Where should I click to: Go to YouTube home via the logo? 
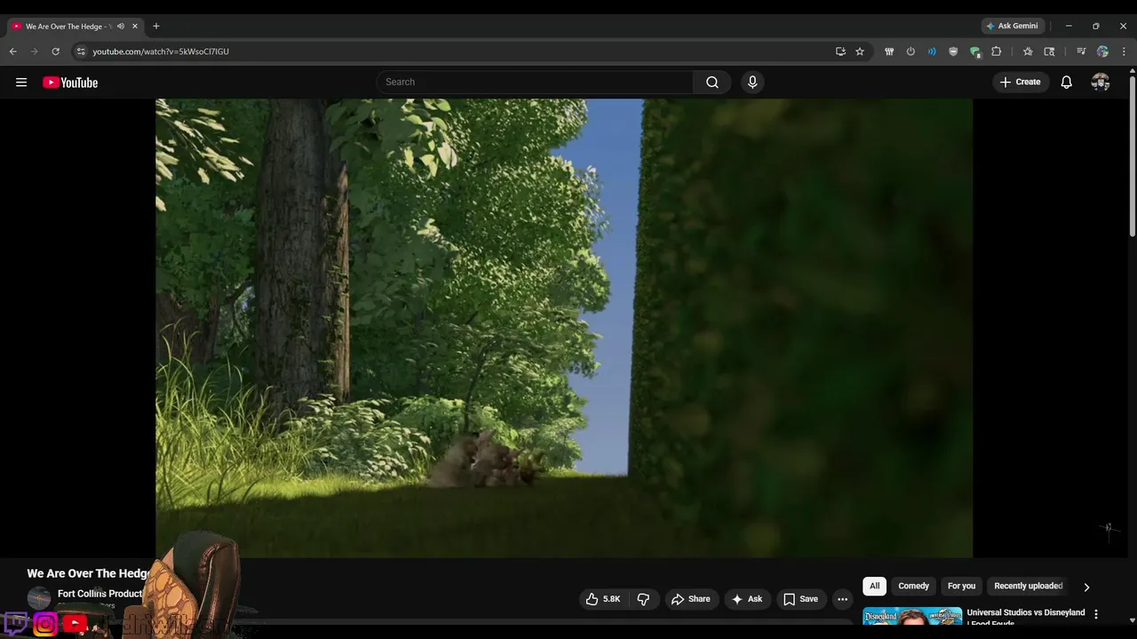(70, 83)
